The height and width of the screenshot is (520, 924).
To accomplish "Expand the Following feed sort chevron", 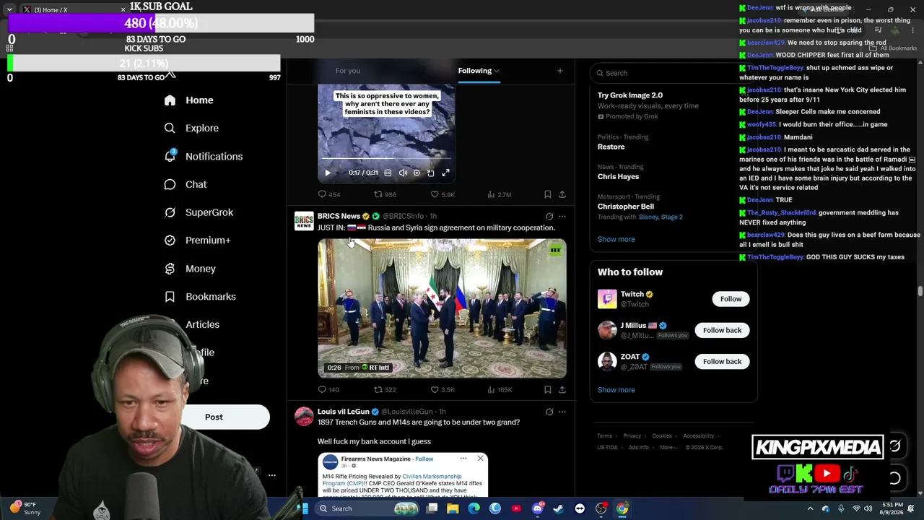I will (497, 71).
